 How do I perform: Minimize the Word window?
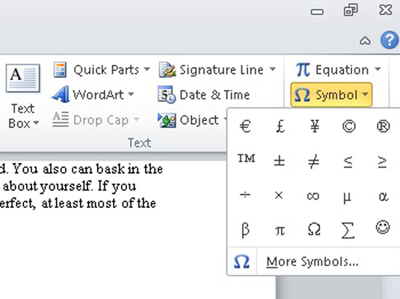(x=317, y=11)
